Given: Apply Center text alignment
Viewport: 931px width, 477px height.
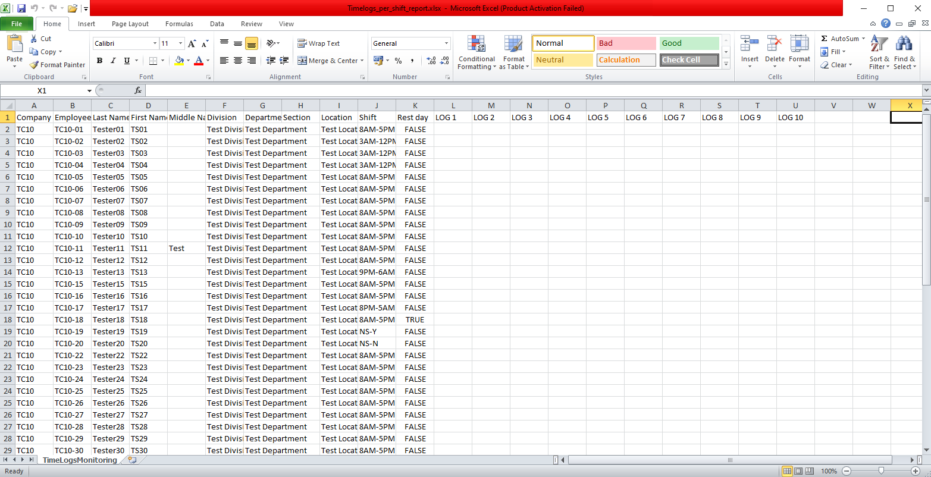Looking at the screenshot, I should (238, 61).
